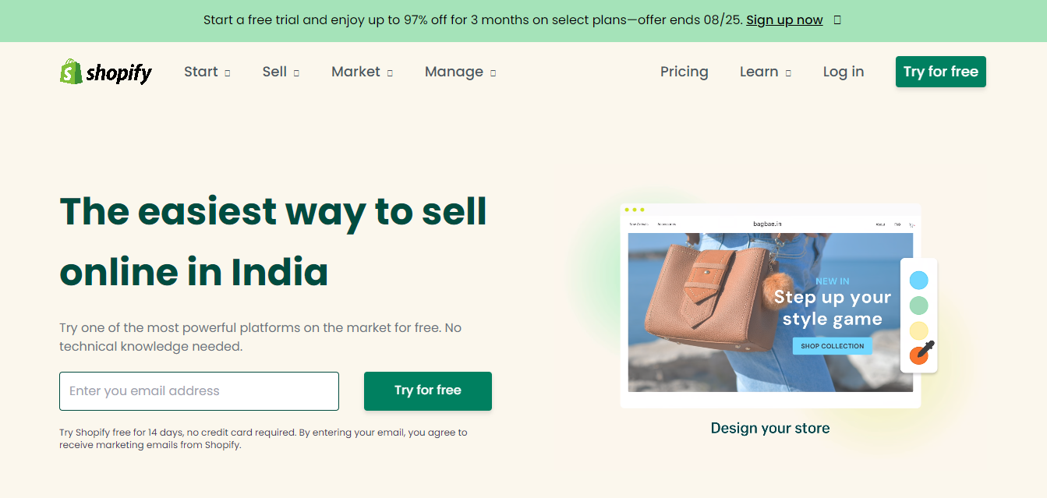The image size is (1047, 498).
Task: Click the Shopify green bag logo
Action: (69, 72)
